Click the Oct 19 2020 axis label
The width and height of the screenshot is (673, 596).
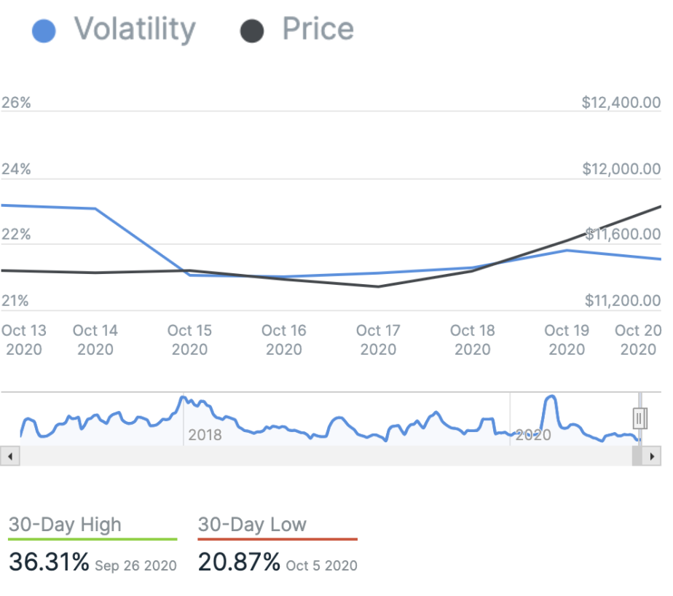(x=567, y=340)
